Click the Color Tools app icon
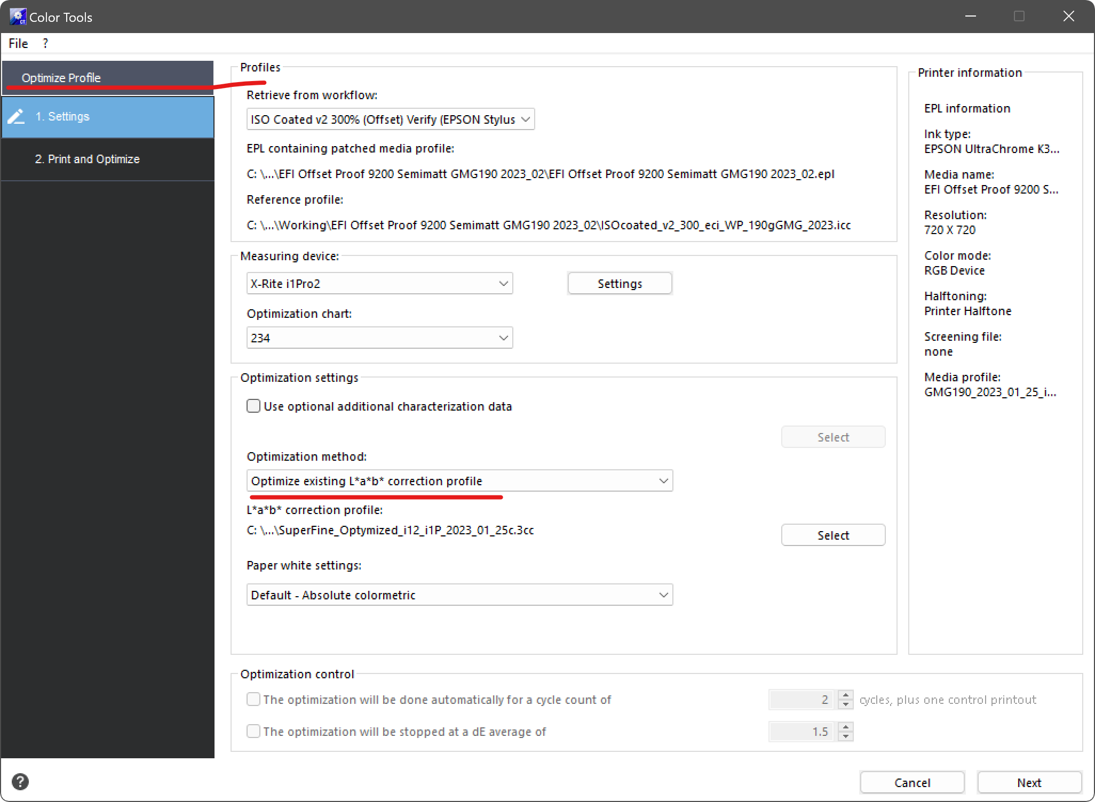The height and width of the screenshot is (802, 1095). coord(17,17)
